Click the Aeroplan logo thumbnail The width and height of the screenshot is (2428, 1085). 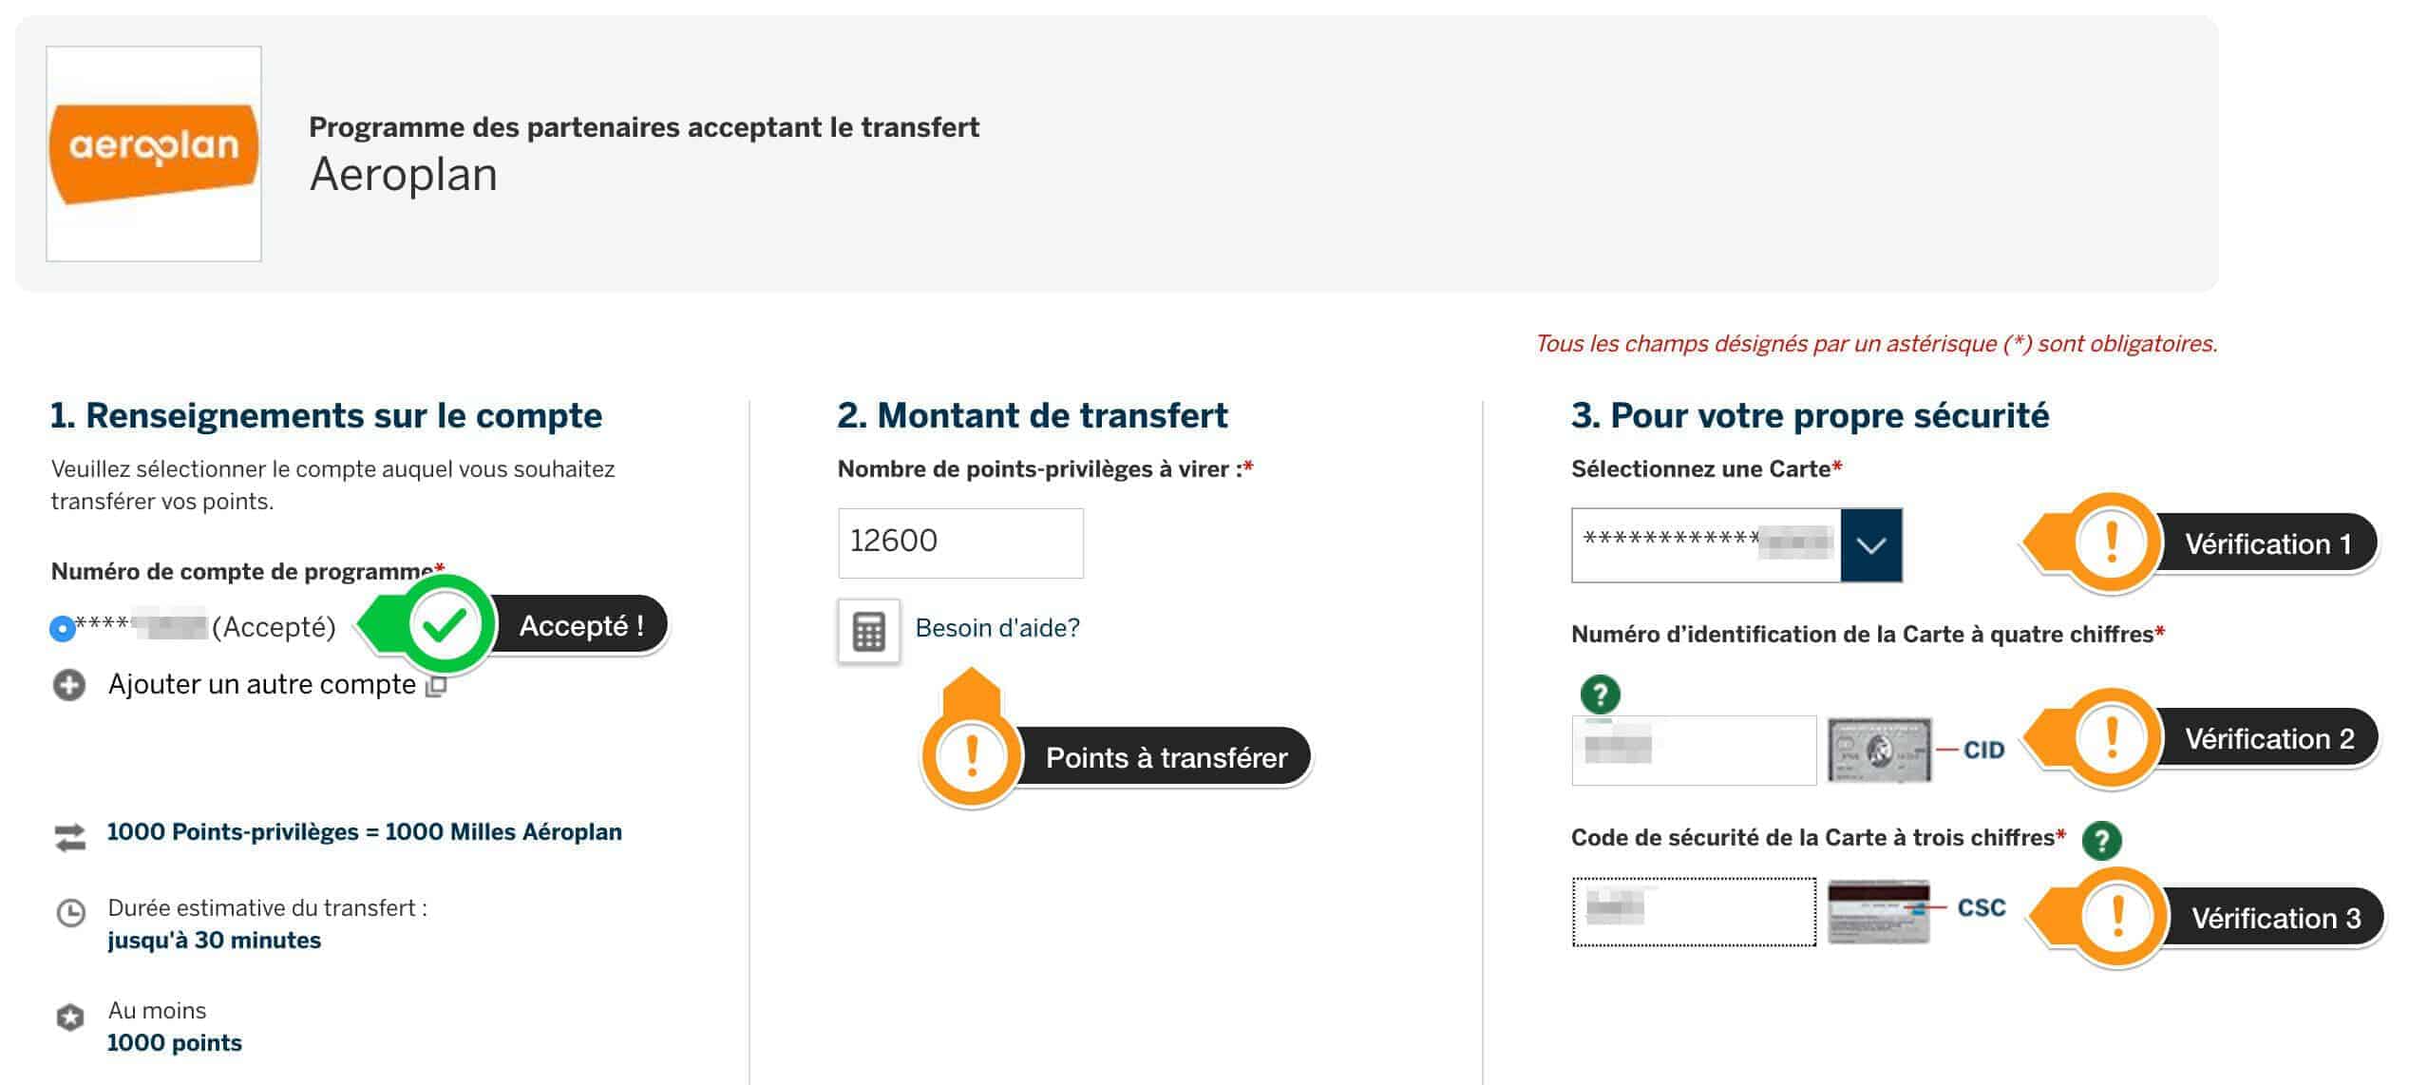(x=154, y=153)
